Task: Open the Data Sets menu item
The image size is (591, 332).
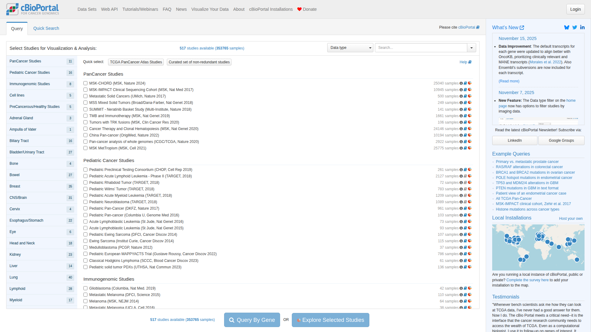Action: point(87,9)
